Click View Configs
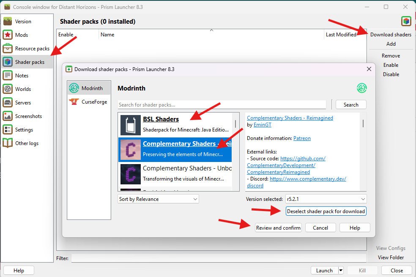This screenshot has height=277, width=416. click(391, 248)
